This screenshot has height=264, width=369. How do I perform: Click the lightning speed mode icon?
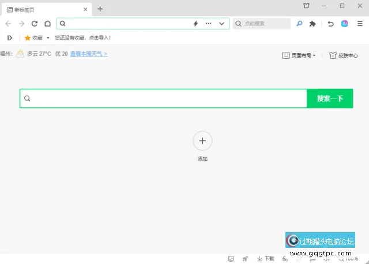(195, 24)
